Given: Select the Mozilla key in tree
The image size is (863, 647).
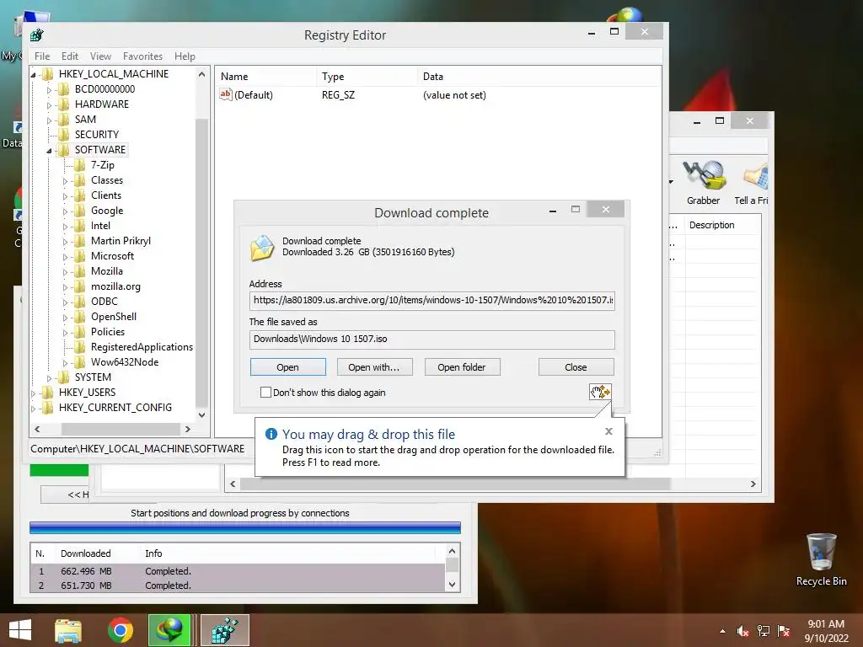Looking at the screenshot, I should [107, 271].
